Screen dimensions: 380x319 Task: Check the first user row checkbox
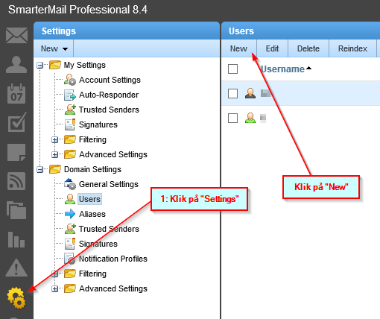tap(232, 94)
